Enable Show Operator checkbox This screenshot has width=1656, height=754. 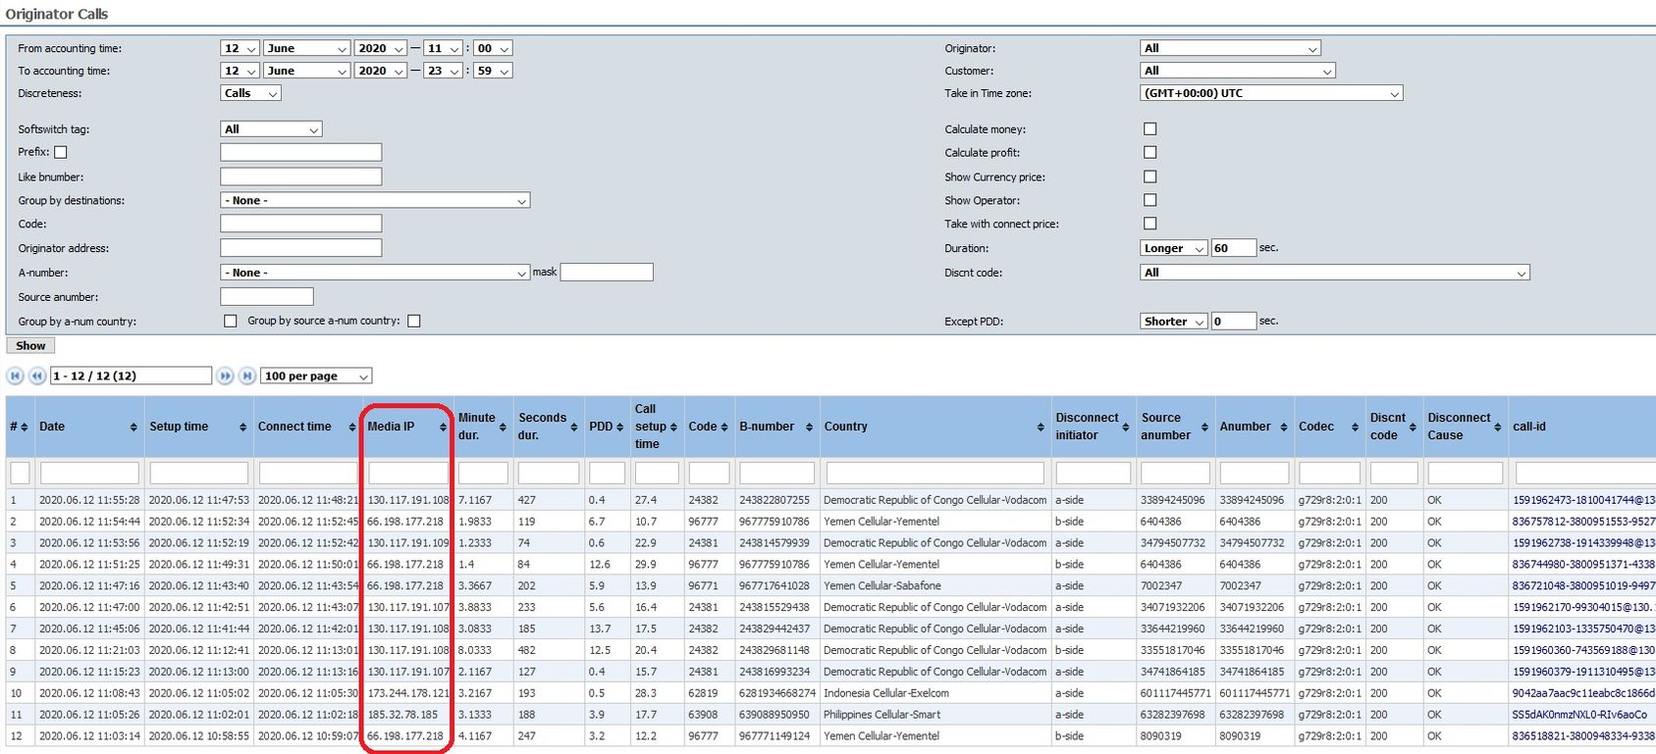1150,200
